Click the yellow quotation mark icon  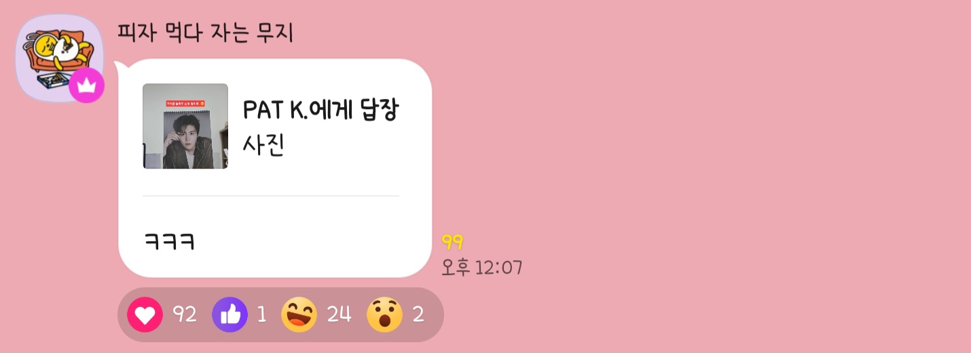pyautogui.click(x=452, y=242)
